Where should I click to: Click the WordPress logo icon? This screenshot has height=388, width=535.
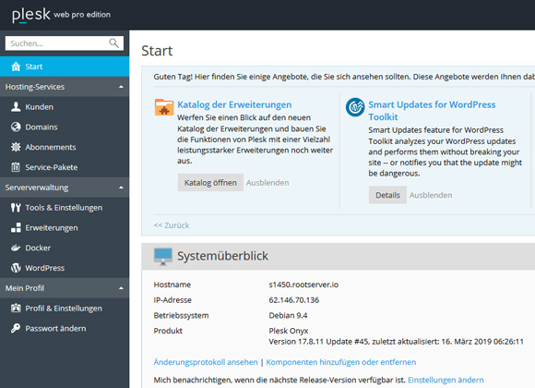point(16,268)
